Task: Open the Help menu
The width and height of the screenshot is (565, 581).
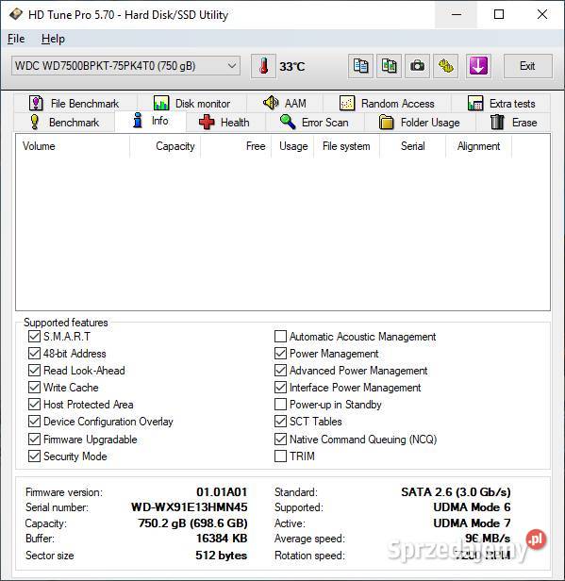Action: (x=53, y=39)
